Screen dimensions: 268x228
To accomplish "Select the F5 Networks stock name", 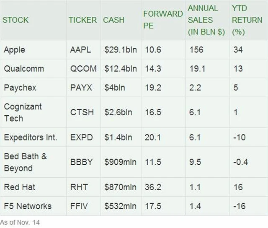I will [28, 206].
